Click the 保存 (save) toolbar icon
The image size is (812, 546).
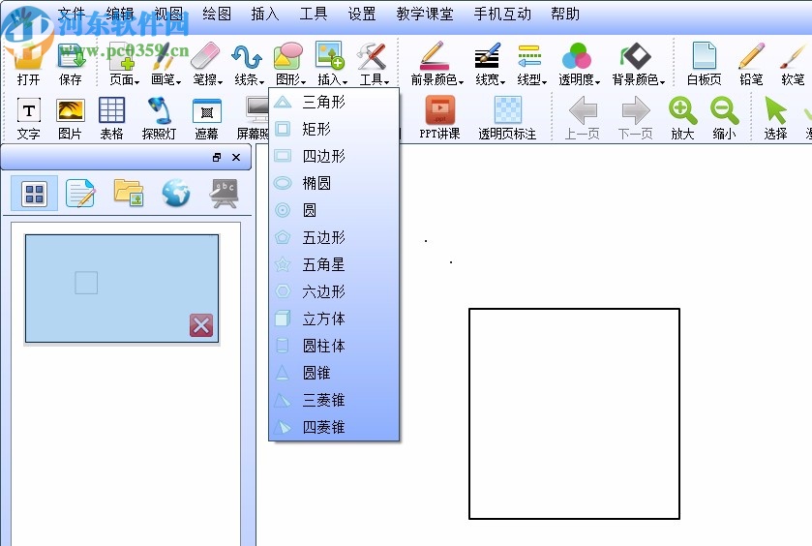[71, 64]
